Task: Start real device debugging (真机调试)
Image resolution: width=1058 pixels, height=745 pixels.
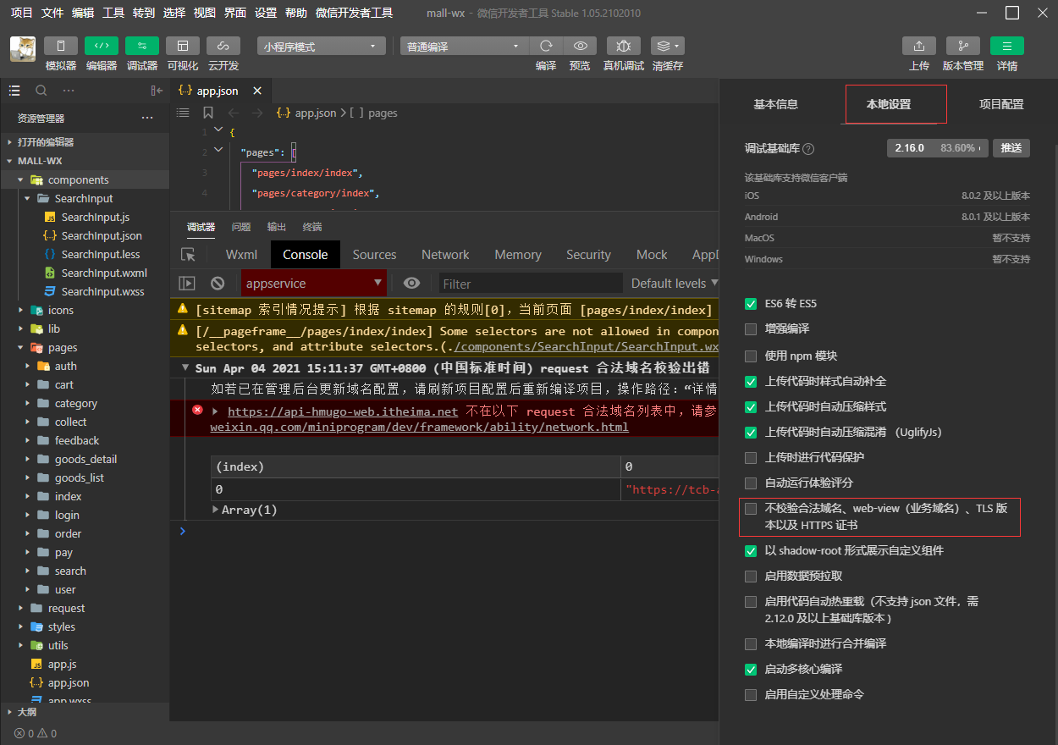Action: coord(624,46)
